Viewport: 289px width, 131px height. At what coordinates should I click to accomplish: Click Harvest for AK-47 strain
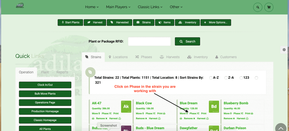coord(115,119)
